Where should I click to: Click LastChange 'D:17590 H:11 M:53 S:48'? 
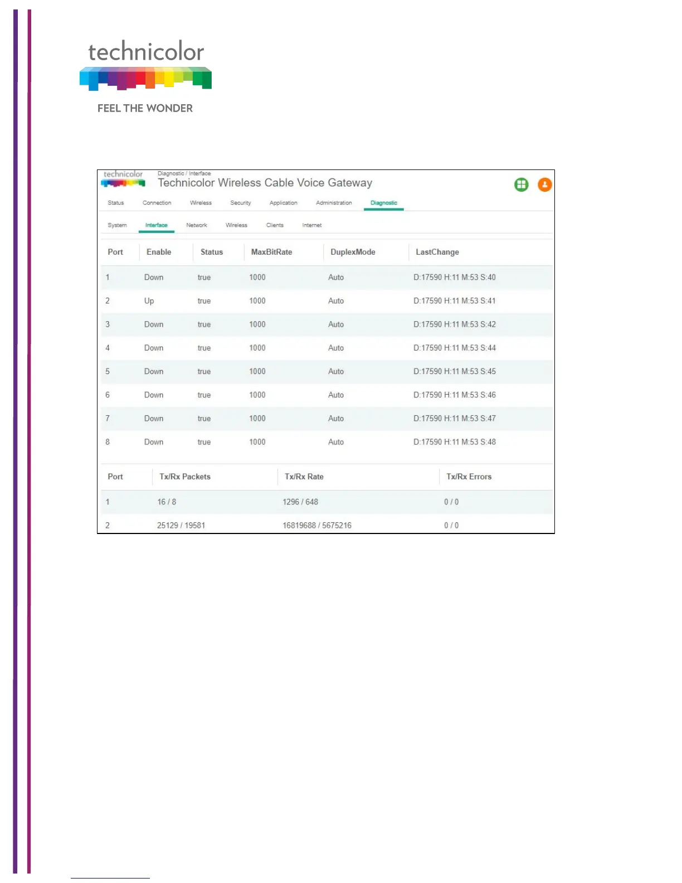coord(455,441)
